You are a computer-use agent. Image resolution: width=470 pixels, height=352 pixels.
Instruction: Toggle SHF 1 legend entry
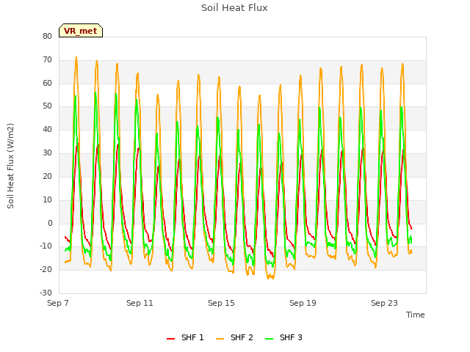tap(185, 337)
